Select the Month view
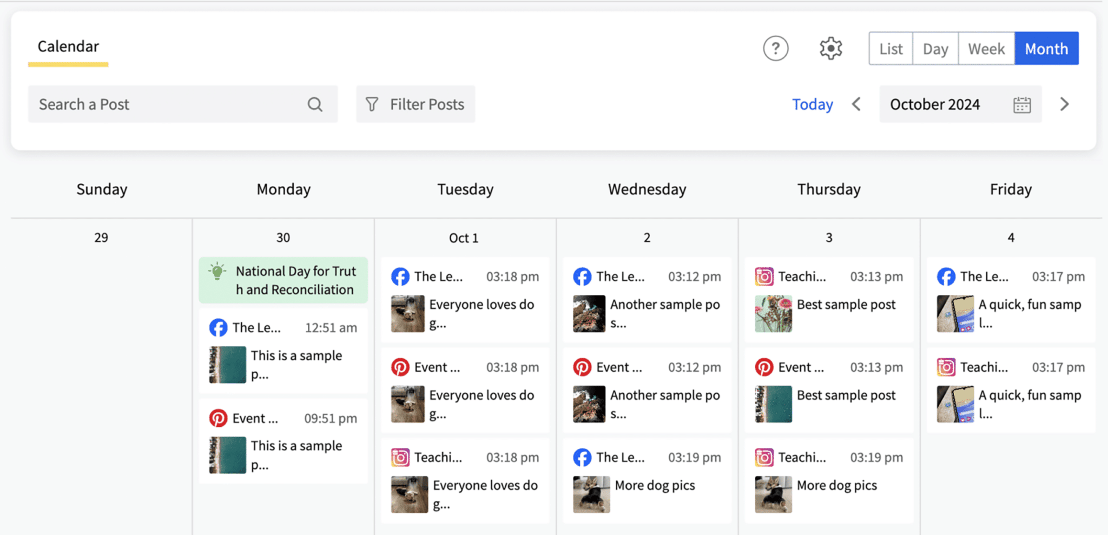 click(1046, 49)
